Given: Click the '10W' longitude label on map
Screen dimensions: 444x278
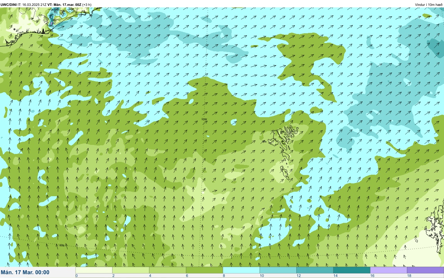Looking at the screenshot, I should point(204,119).
